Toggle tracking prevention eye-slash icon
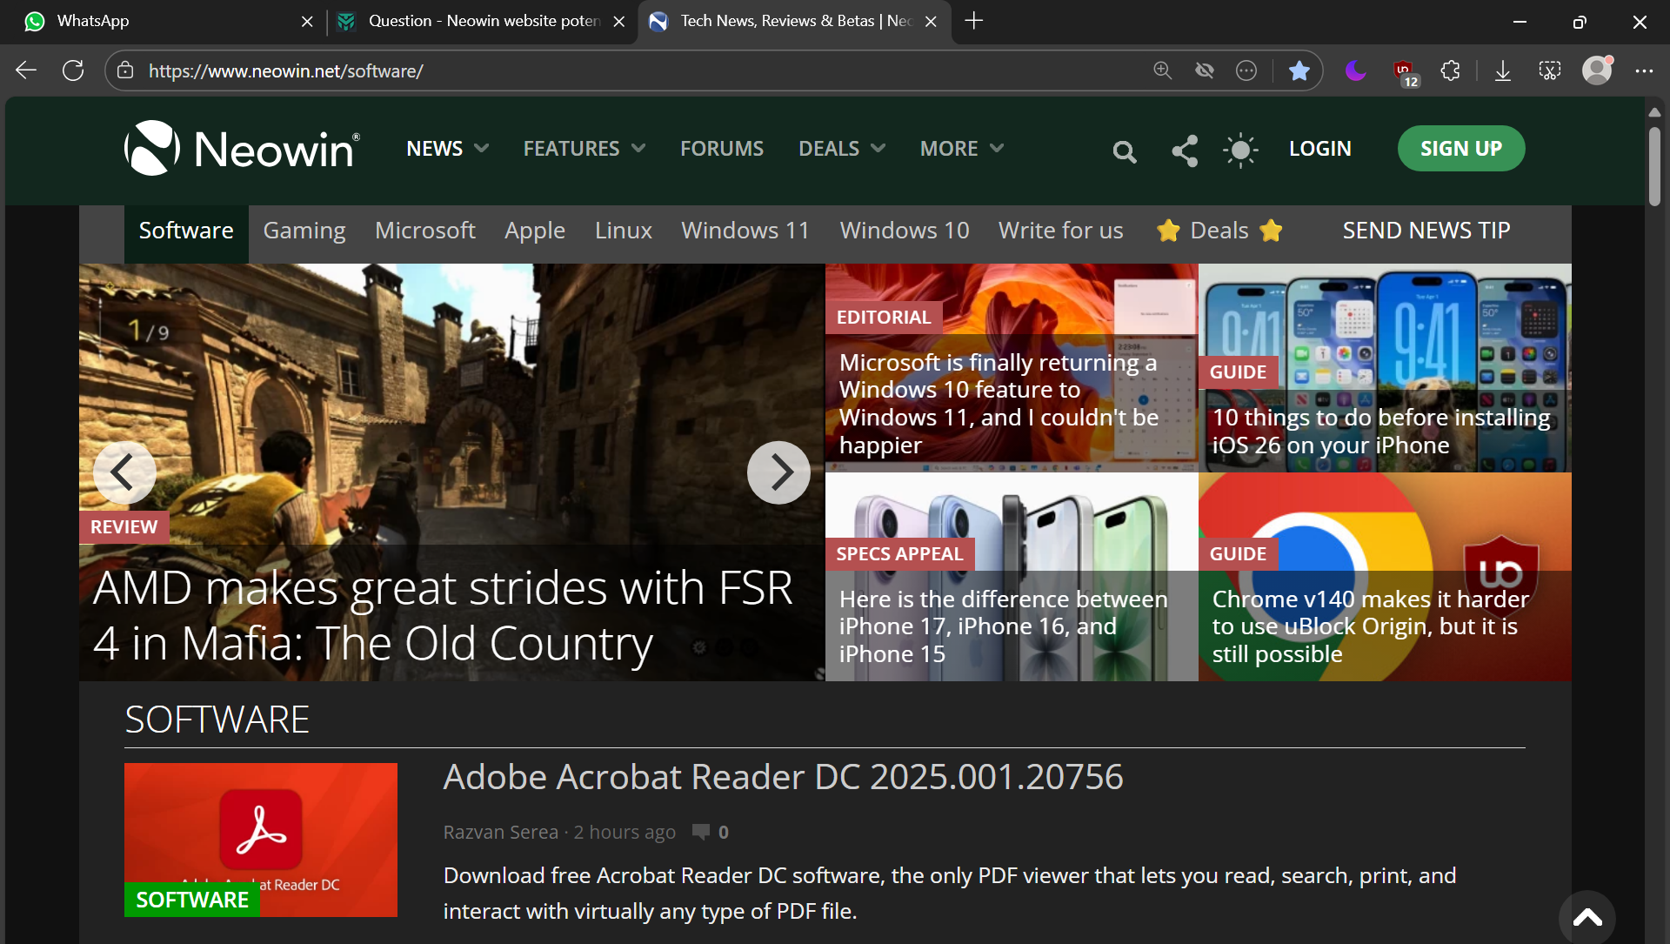 coord(1204,70)
